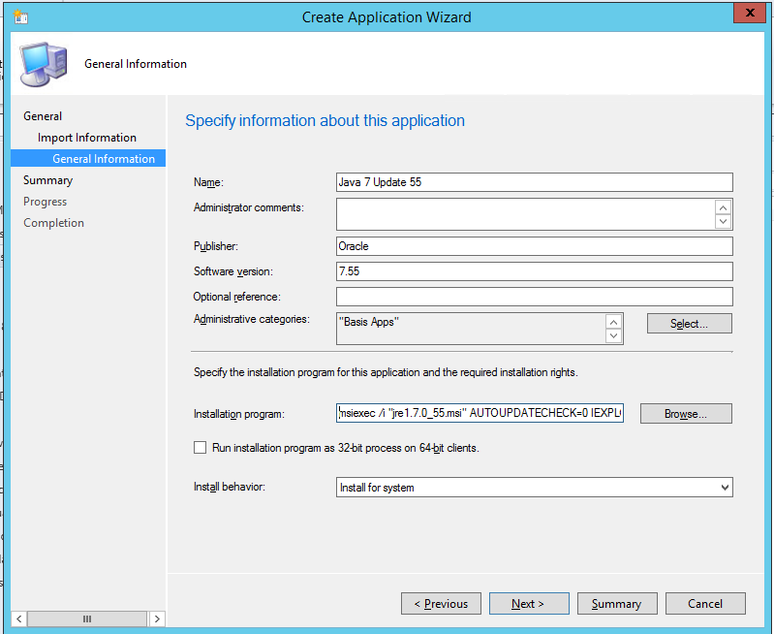Click the Select categories button
This screenshot has width=774, height=634.
tap(689, 324)
